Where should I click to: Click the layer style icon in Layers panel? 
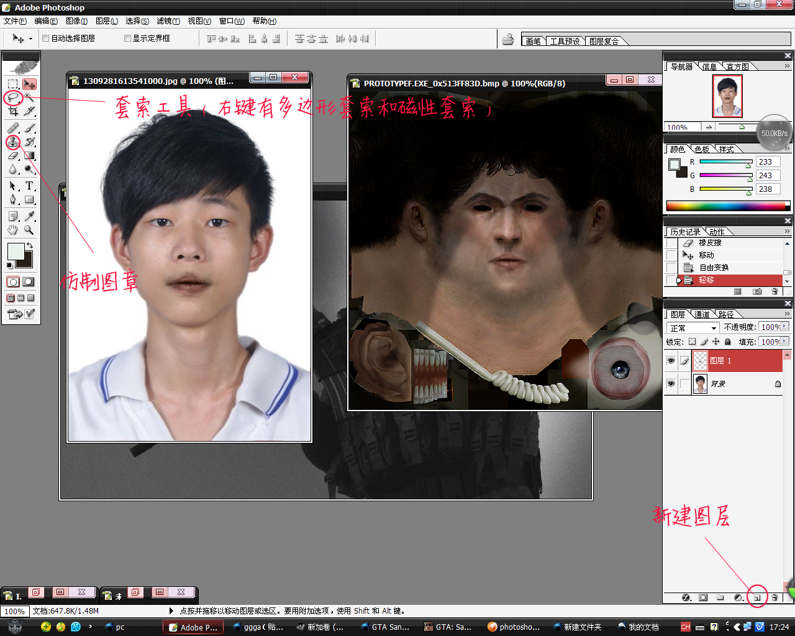(x=686, y=597)
